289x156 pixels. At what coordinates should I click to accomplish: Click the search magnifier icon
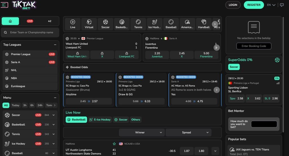(x=5, y=32)
